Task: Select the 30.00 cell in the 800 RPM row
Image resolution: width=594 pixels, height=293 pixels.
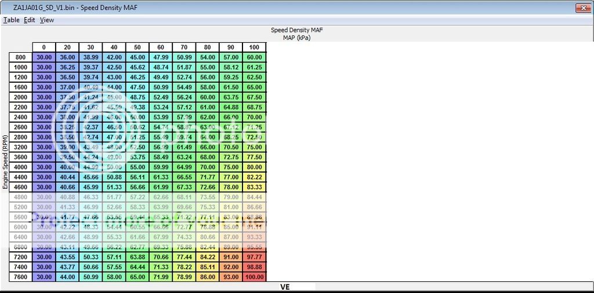Action: (44, 57)
